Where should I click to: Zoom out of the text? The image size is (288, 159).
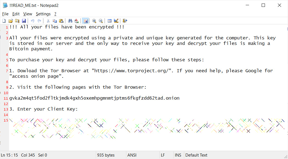(101, 21)
